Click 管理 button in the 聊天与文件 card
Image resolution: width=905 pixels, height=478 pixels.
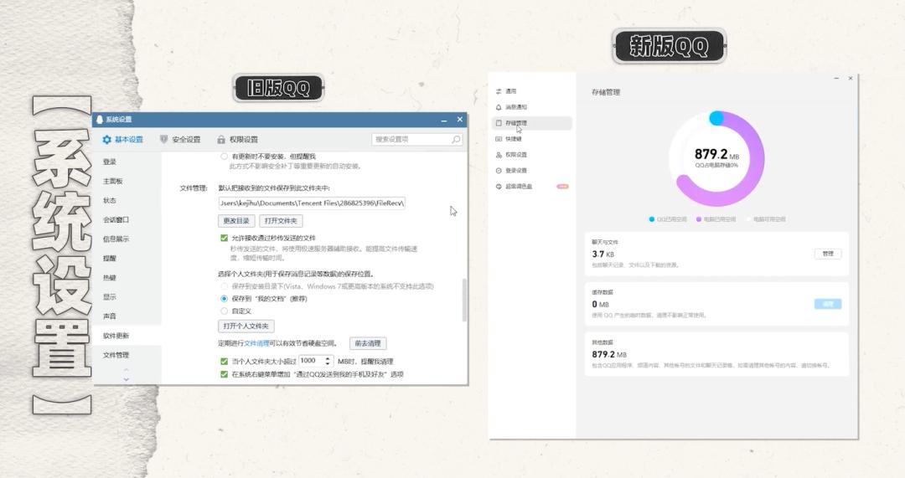(x=828, y=254)
